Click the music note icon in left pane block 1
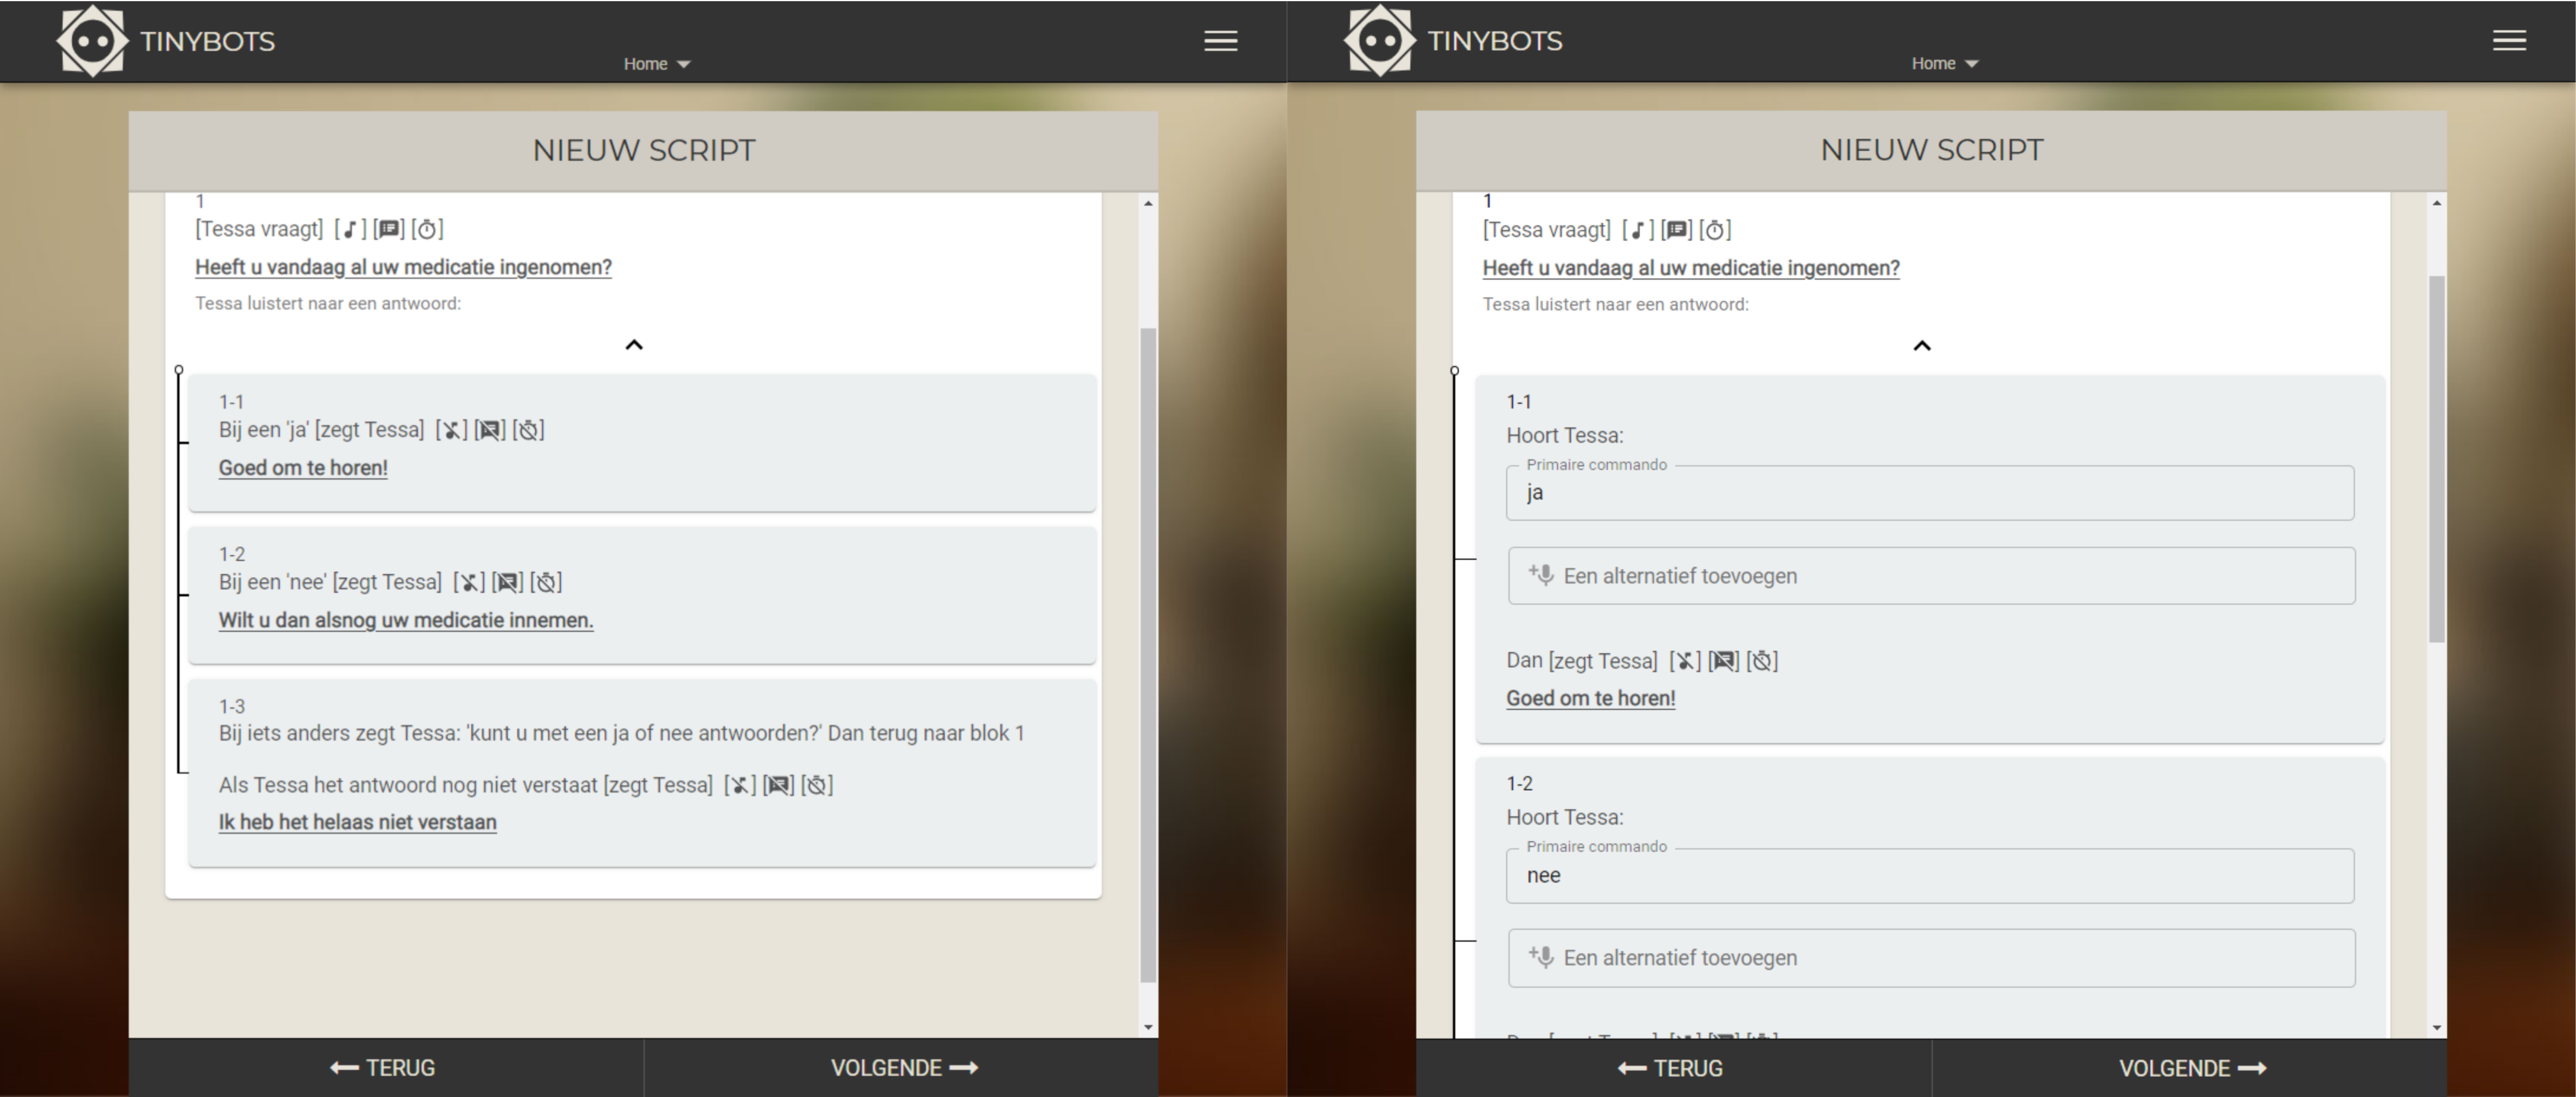The image size is (2576, 1097). coord(350,229)
